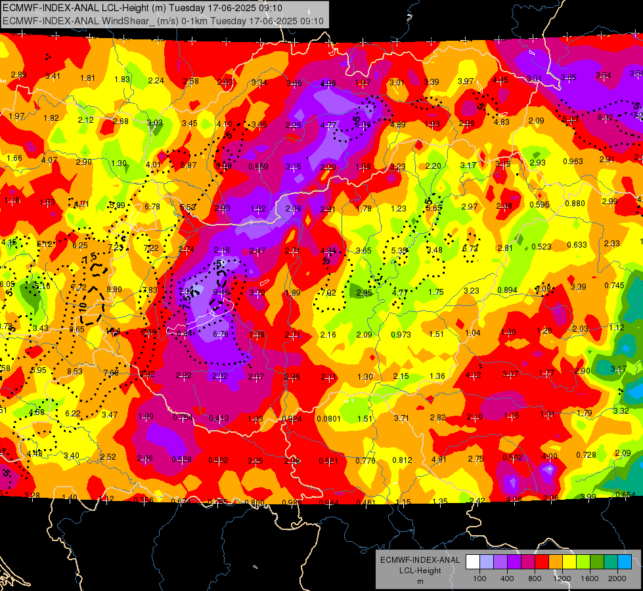Click the wind shear value '6.25'

click(x=80, y=245)
